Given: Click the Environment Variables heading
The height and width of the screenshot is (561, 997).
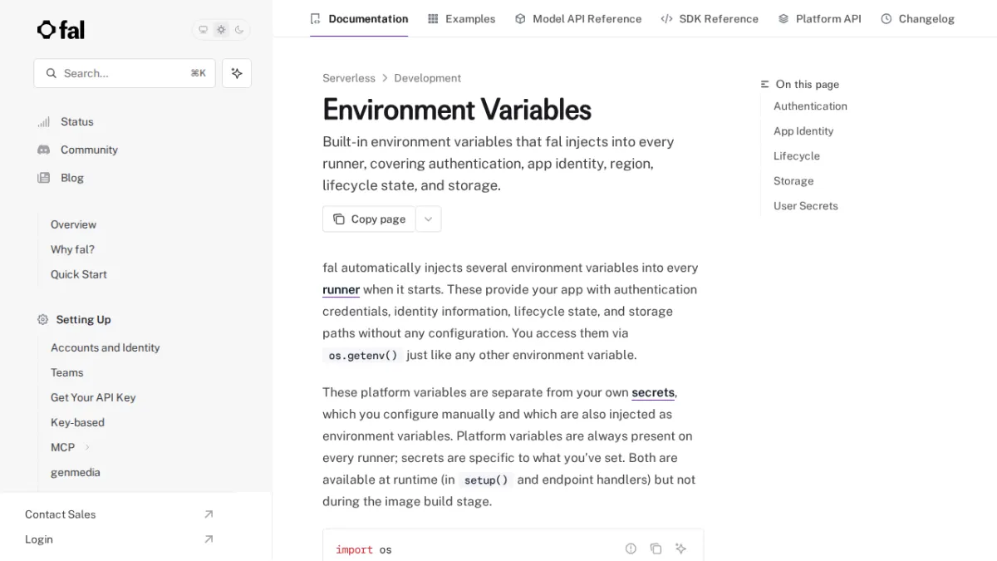Looking at the screenshot, I should (457, 110).
